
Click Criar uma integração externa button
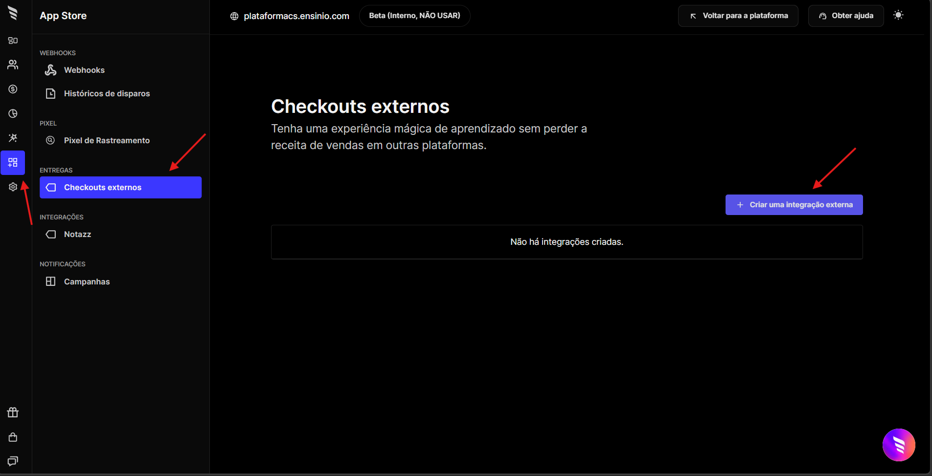pyautogui.click(x=794, y=205)
